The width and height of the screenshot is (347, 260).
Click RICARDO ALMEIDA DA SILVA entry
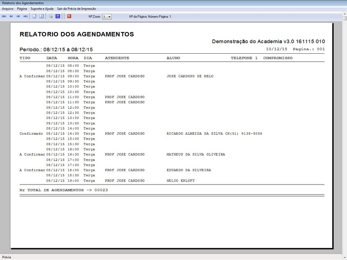[x=195, y=133]
